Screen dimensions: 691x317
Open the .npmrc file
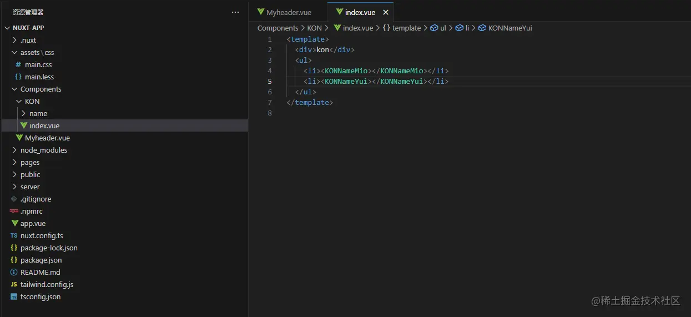click(x=32, y=211)
